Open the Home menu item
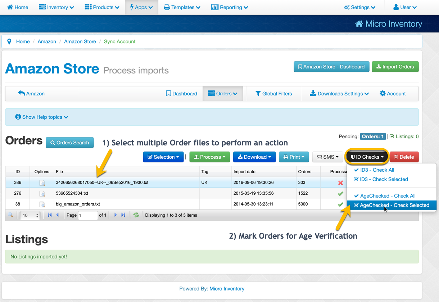Viewport: 439px width, 302px height. pyautogui.click(x=18, y=7)
